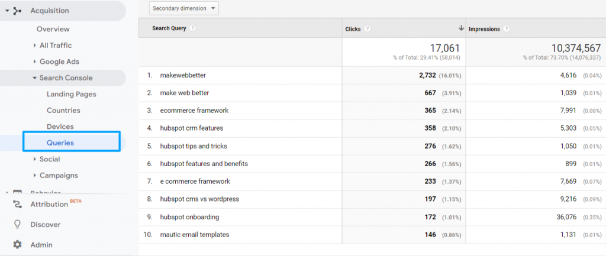Open the Countries report
This screenshot has height=256, width=606.
pos(63,111)
